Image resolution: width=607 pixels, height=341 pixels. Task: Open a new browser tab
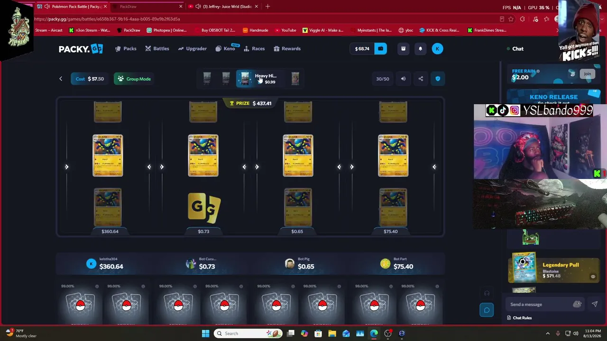click(x=267, y=7)
